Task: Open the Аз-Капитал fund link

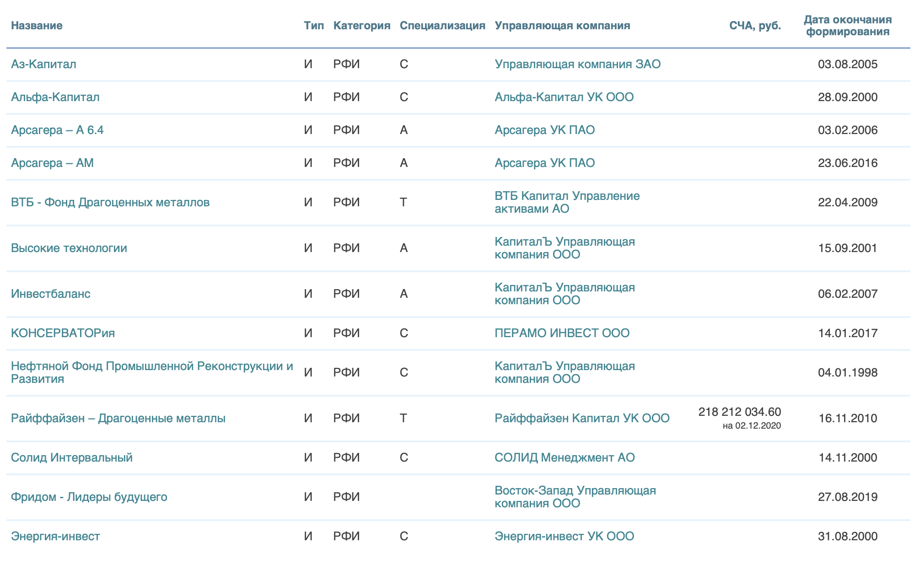Action: (x=43, y=64)
